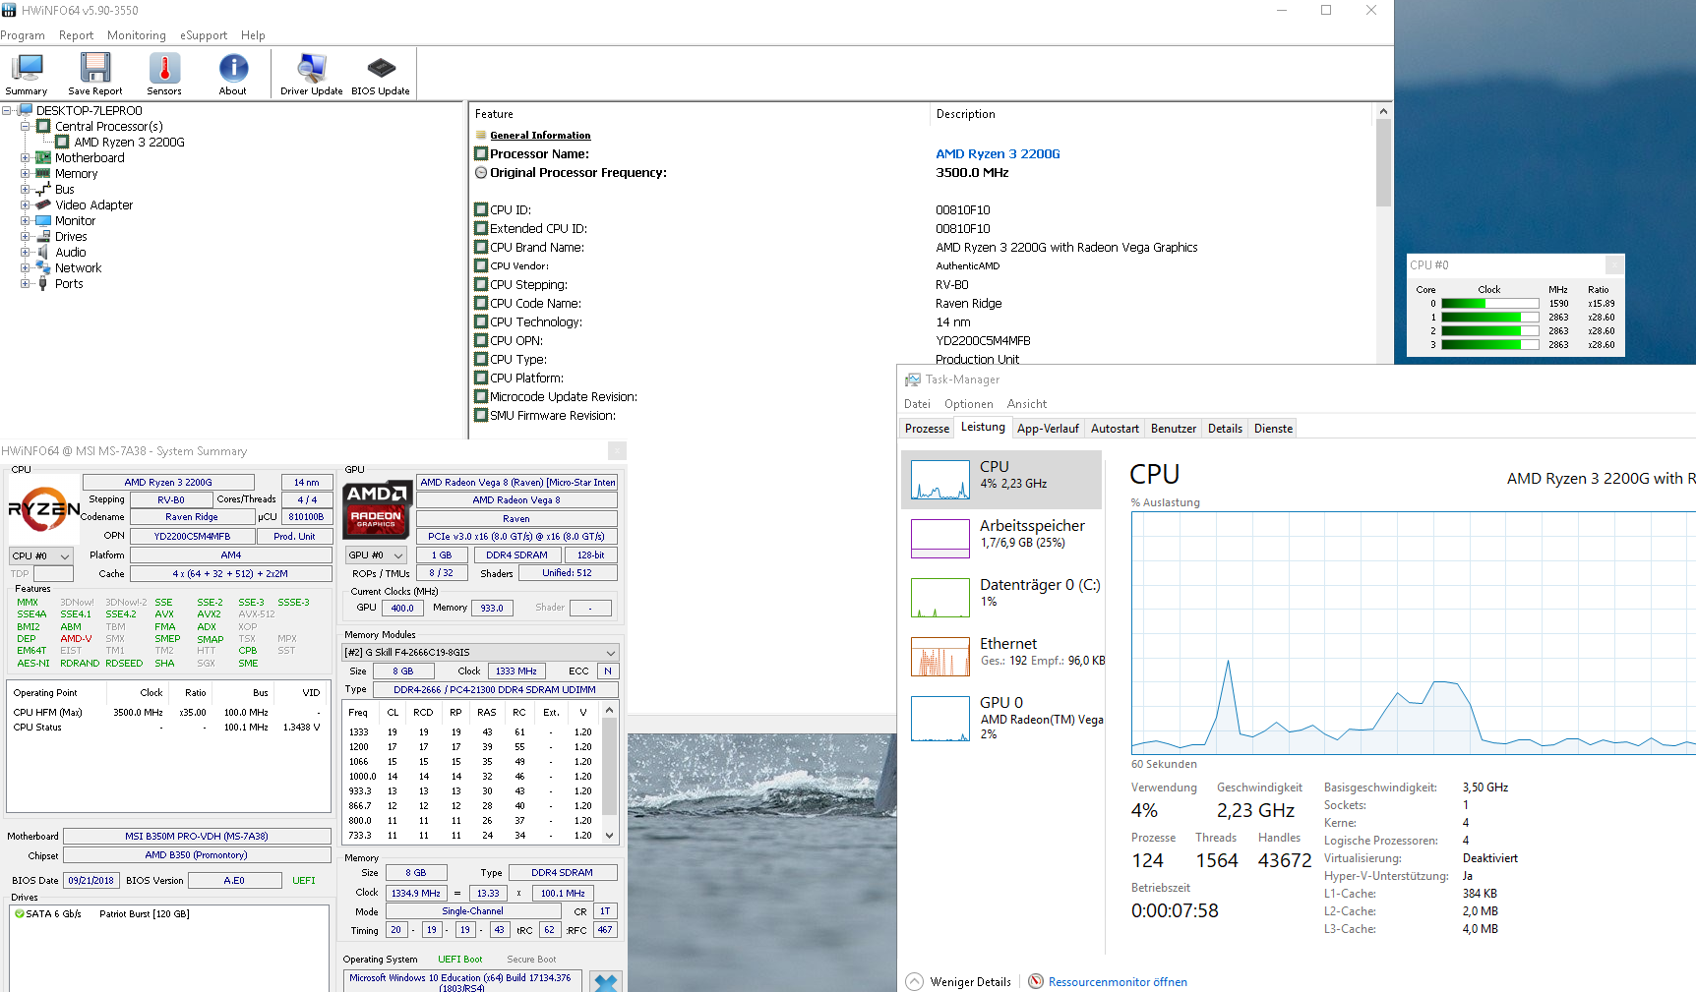
Task: Open Optionen menu in Task-Manager
Action: [x=969, y=404]
